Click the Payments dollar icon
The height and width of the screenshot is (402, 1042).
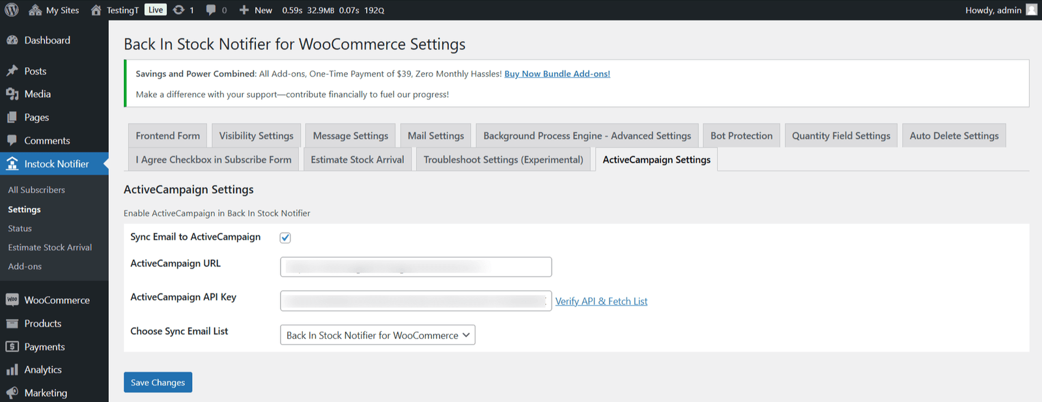pos(12,347)
